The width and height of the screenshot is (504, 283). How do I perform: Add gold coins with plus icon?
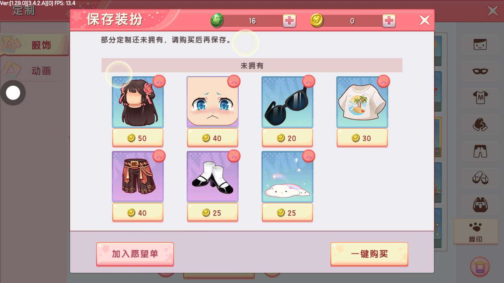(x=389, y=21)
